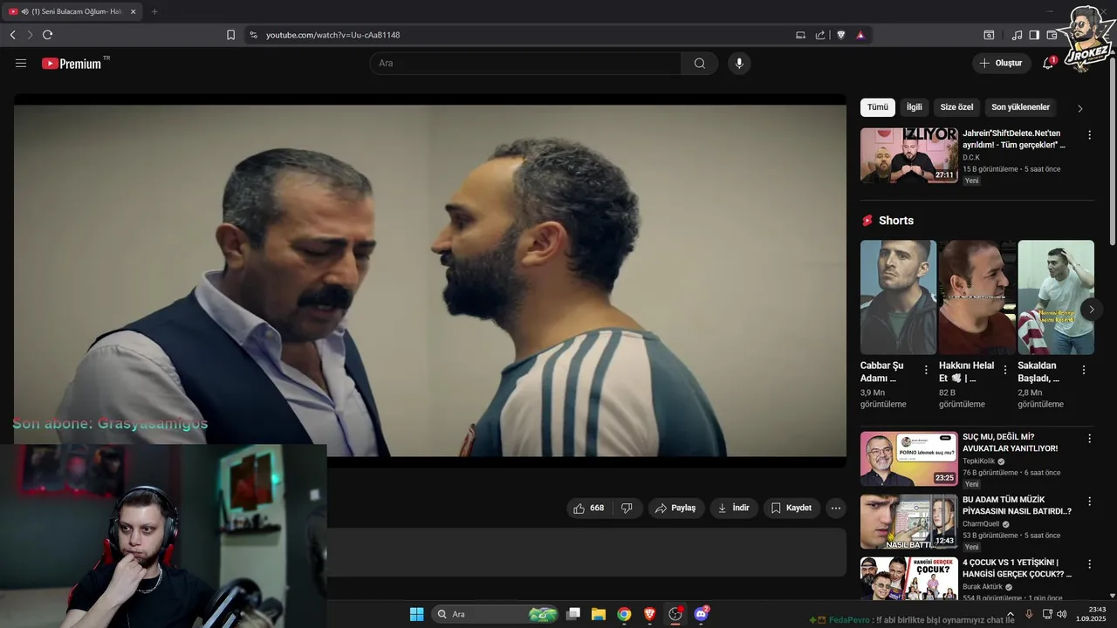The width and height of the screenshot is (1117, 628).
Task: Open the music note playlist icon
Action: point(1017,35)
